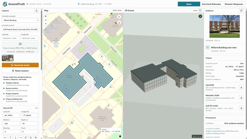
Task: Download the Metadata JSON output
Action: pyautogui.click(x=241, y=98)
